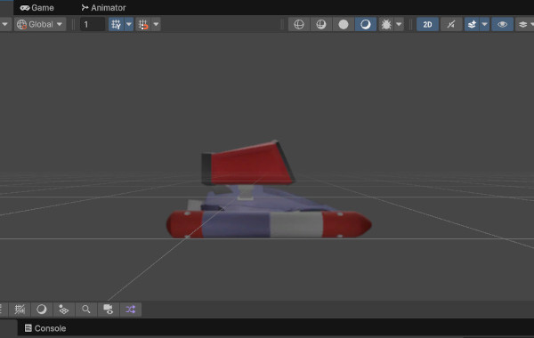534x338 pixels.
Task: Switch to the Game tab
Action: pos(36,7)
